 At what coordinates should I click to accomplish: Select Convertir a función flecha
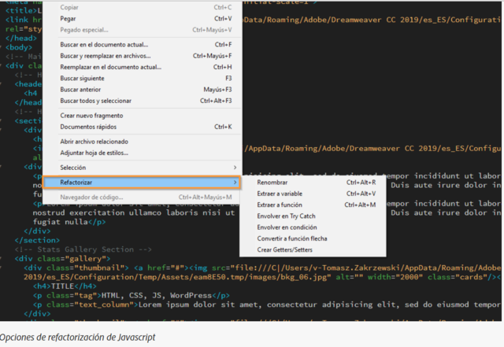coord(313,238)
